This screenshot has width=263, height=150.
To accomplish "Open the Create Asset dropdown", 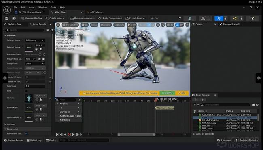I will click(55, 18).
